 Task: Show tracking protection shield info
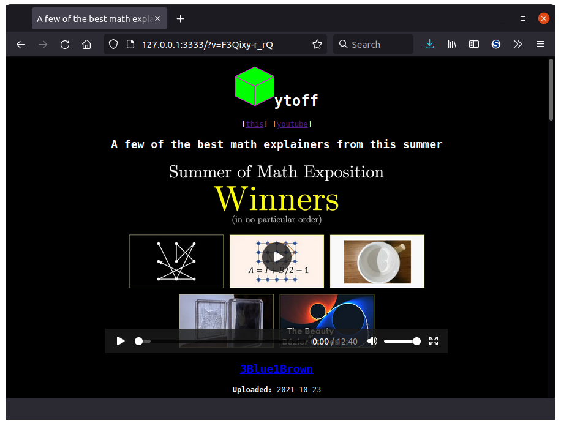coord(113,44)
